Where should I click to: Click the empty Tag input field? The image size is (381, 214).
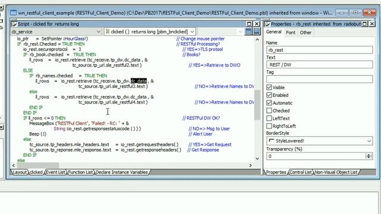pos(319,79)
